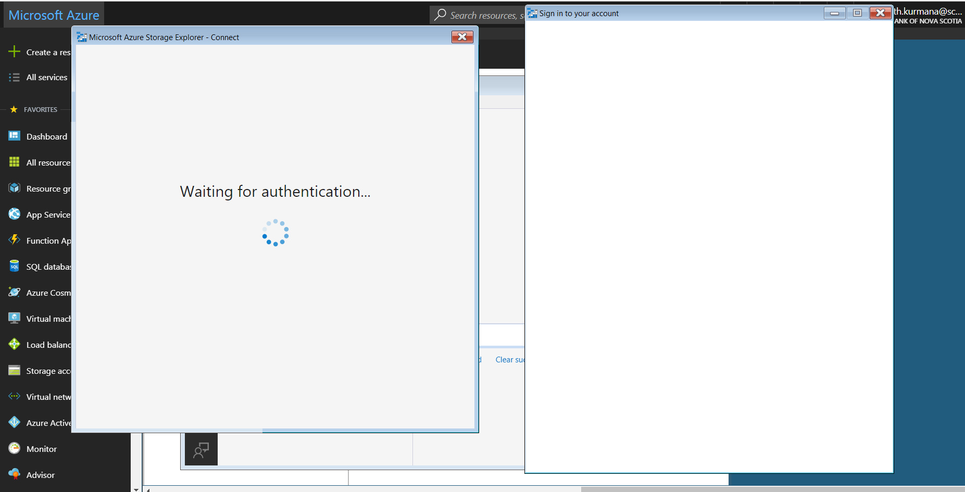Image resolution: width=965 pixels, height=492 pixels.
Task: Select the Dashboard menu entry
Action: (x=47, y=136)
